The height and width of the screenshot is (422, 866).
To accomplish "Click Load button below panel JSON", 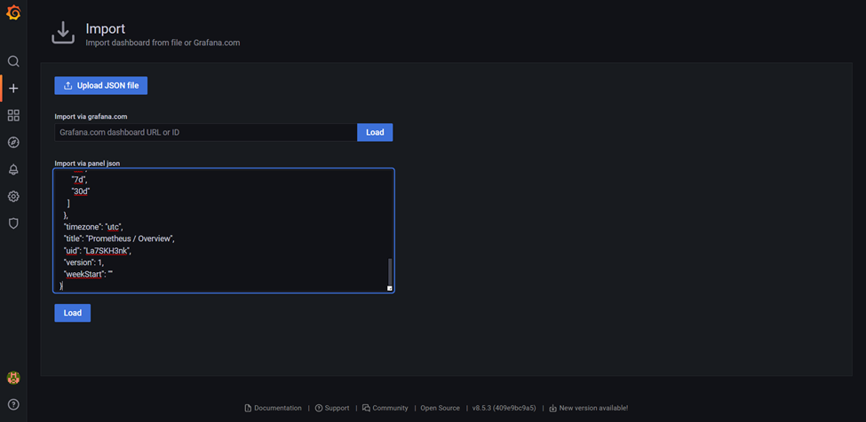I will (72, 313).
